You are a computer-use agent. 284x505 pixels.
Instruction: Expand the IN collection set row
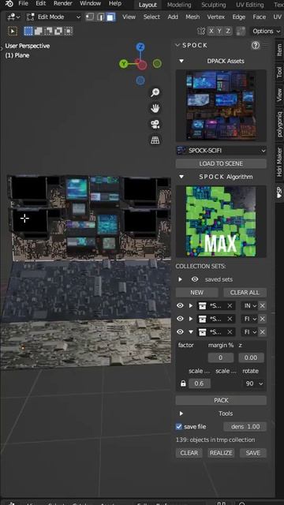(x=191, y=305)
